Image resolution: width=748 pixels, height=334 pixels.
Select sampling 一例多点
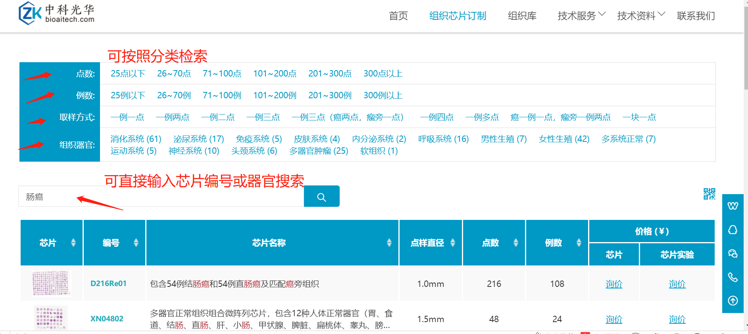pyautogui.click(x=482, y=117)
